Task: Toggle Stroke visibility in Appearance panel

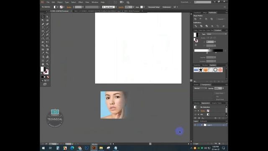Action: pos(196,111)
